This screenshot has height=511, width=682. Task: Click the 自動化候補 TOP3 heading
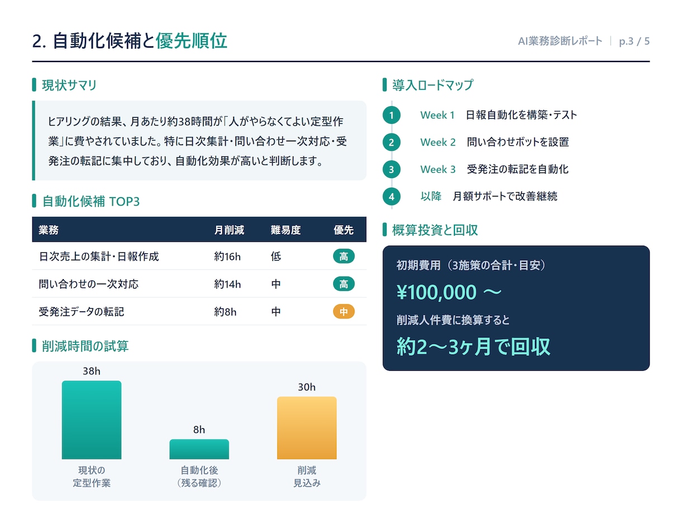(x=91, y=201)
